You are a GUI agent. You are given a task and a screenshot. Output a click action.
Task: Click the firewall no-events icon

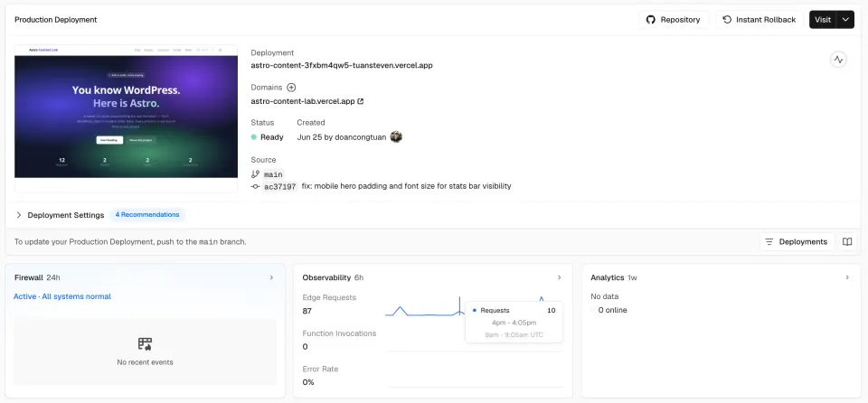pyautogui.click(x=145, y=343)
